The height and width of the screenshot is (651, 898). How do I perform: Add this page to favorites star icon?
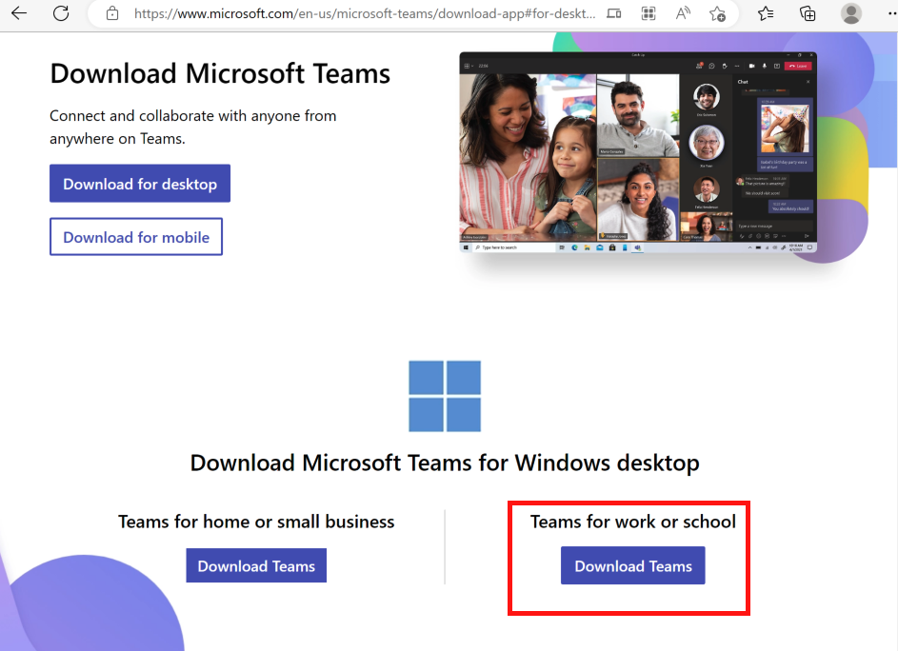tap(717, 13)
